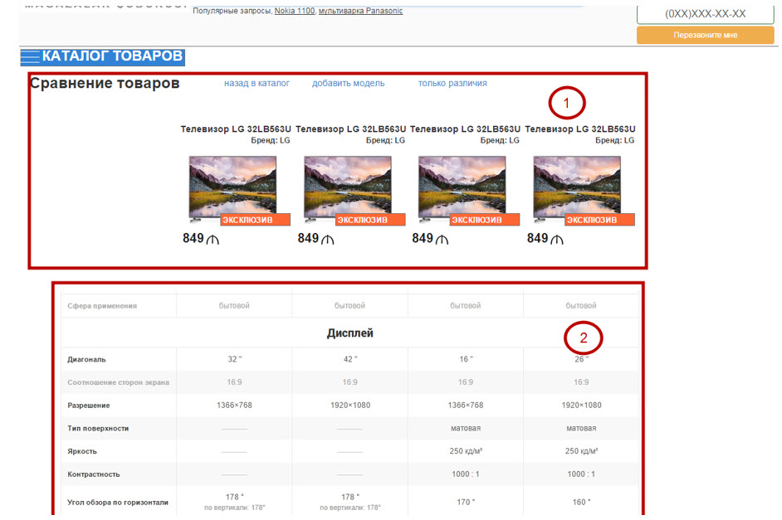Click the hamburger icon beside КАТАЛОГ ТОВАРОВ
Screen dimensions: 782x520
pyautogui.click(x=30, y=57)
